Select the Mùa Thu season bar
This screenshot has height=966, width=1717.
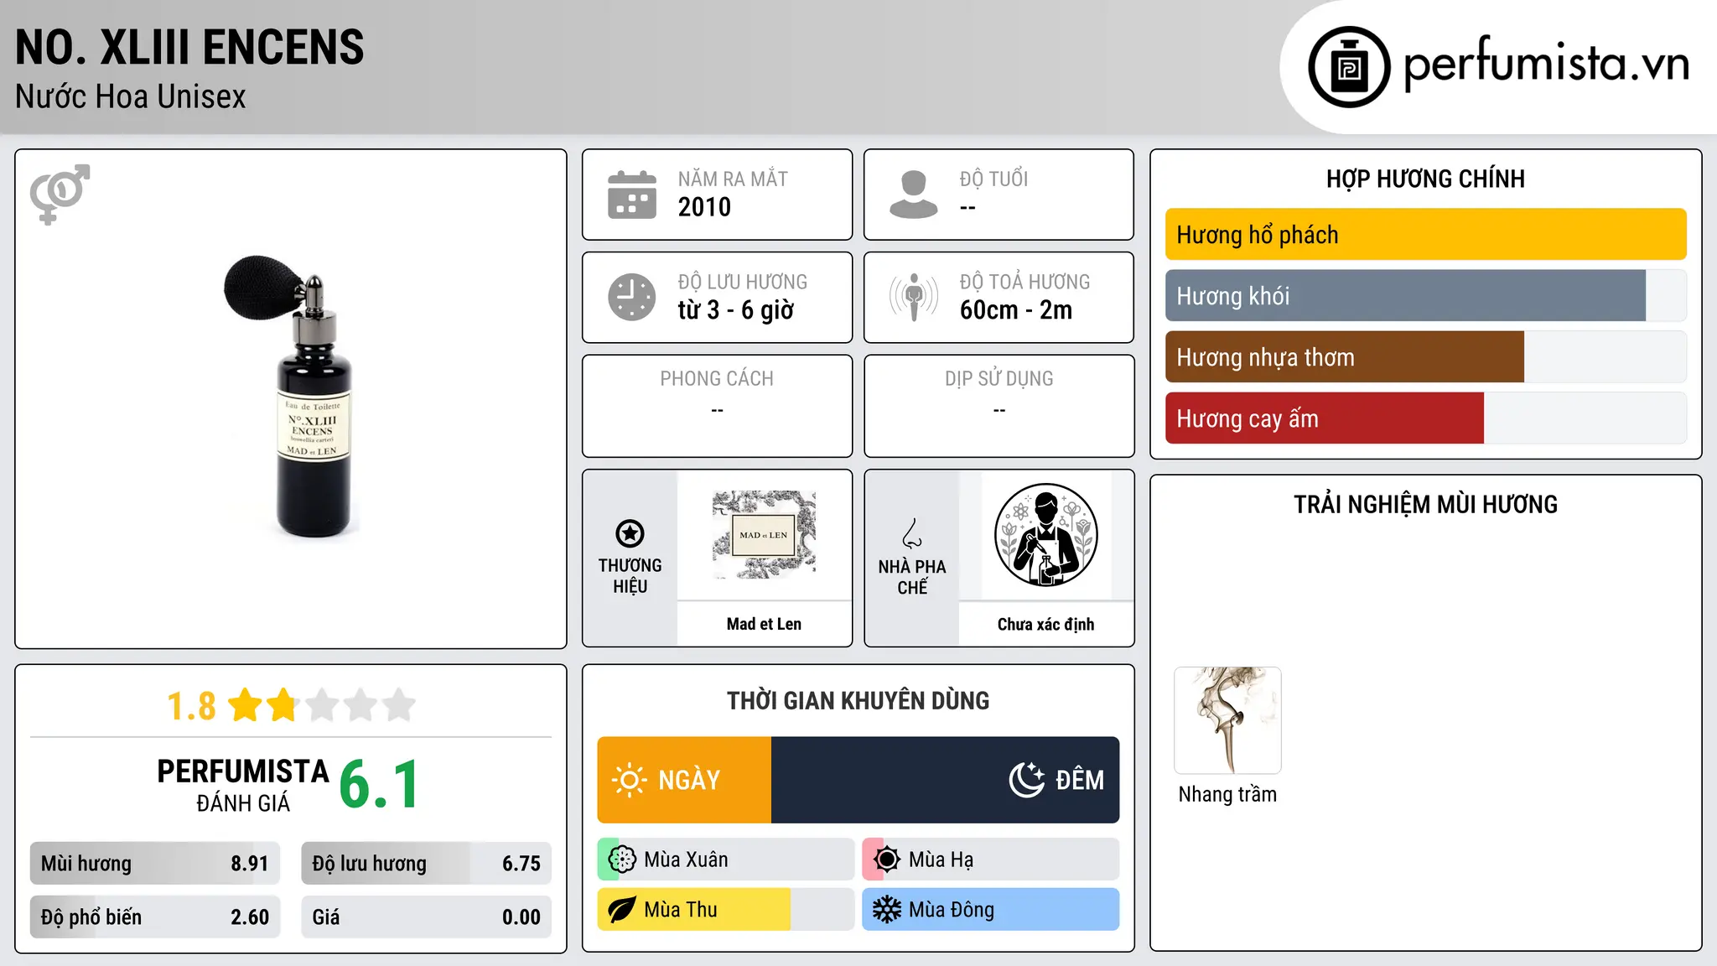pos(726,910)
